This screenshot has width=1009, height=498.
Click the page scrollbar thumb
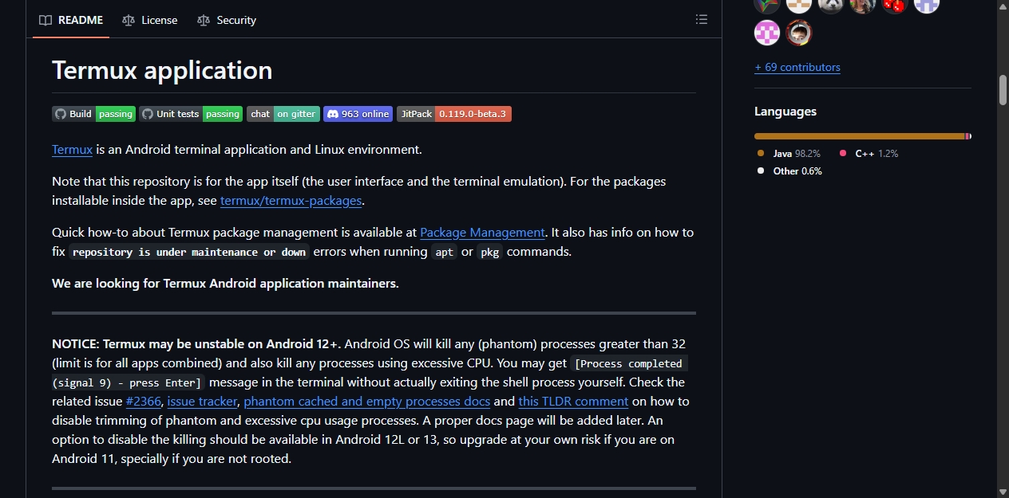pyautogui.click(x=1003, y=90)
